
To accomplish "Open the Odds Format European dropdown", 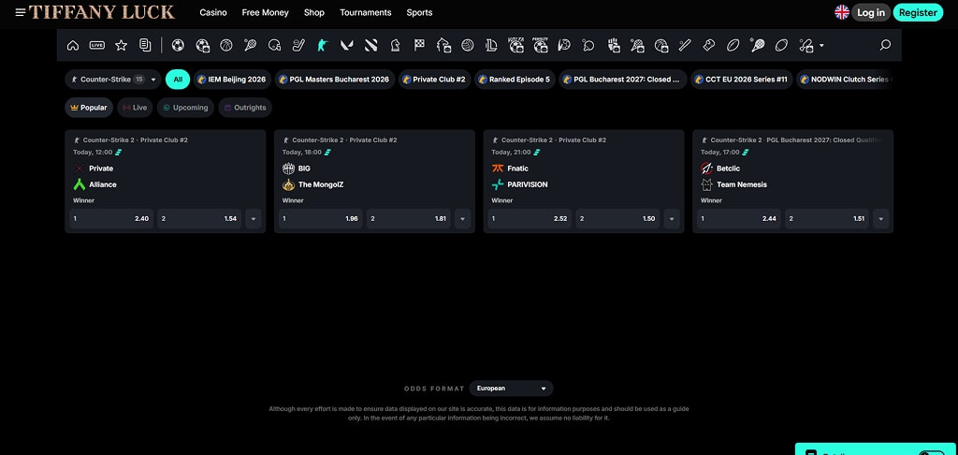I will (512, 389).
